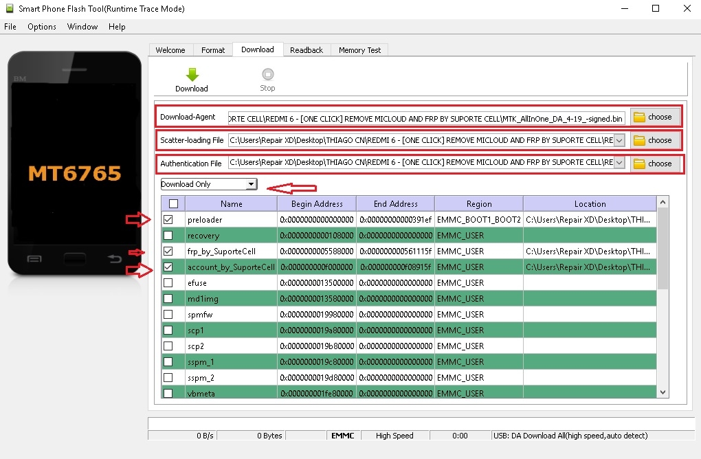Open the Options menu
Viewport: 701px width, 459px height.
(x=42, y=27)
